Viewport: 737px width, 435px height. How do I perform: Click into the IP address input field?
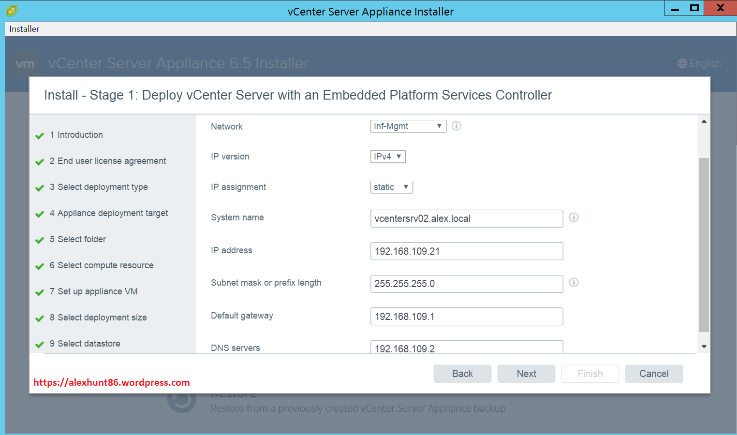[466, 251]
